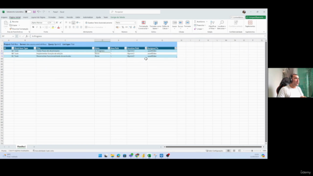Open the State column filter dropdown

(x=109, y=48)
